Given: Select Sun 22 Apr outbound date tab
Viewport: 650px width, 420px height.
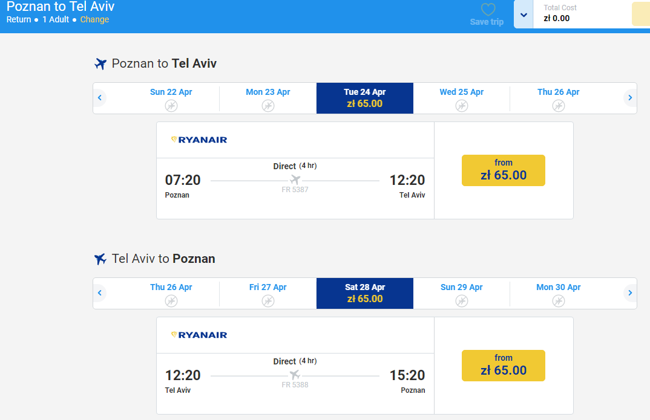Looking at the screenshot, I should (x=171, y=99).
